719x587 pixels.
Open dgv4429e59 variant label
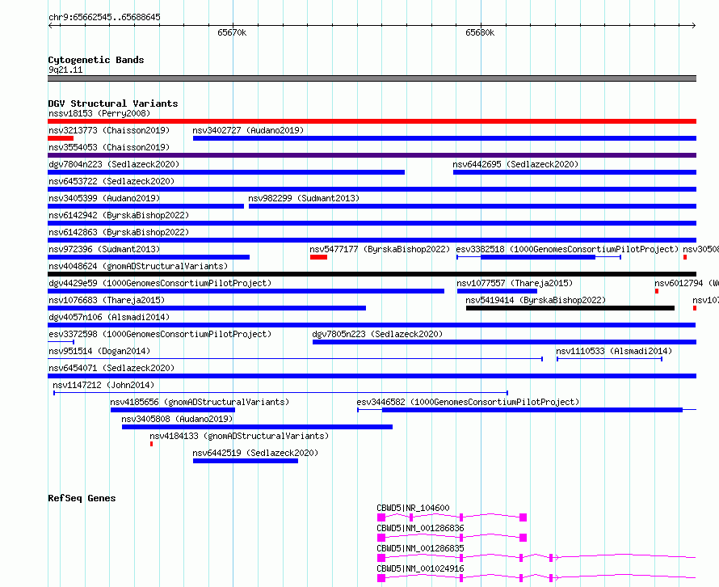pos(160,283)
